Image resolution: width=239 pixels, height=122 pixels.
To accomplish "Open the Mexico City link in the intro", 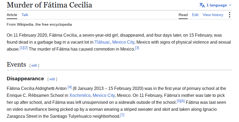I will pos(123,42).
